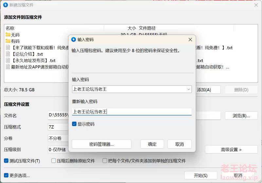This screenshot has height=183, width=262.
Task: Open the 分卷 不分卷 dropdown
Action: pyautogui.click(x=58, y=138)
